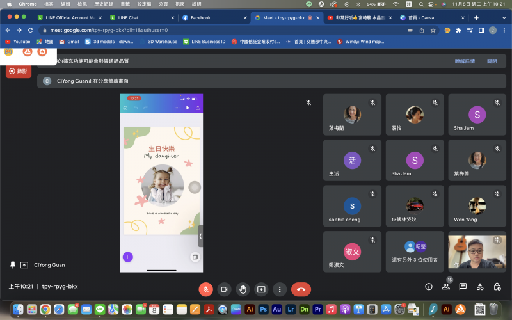Open the activities panel icon
512x320 pixels.
pos(479,287)
